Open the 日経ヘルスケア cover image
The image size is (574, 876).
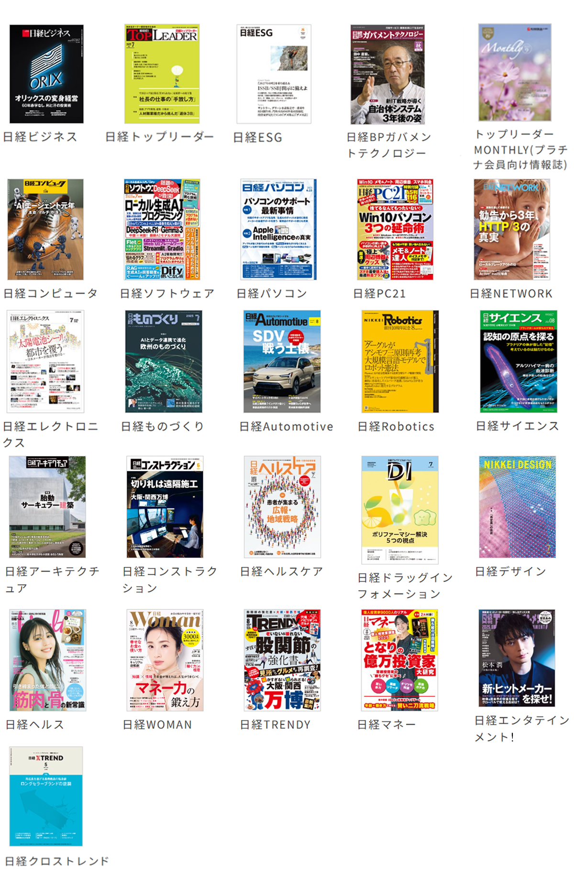pyautogui.click(x=283, y=507)
